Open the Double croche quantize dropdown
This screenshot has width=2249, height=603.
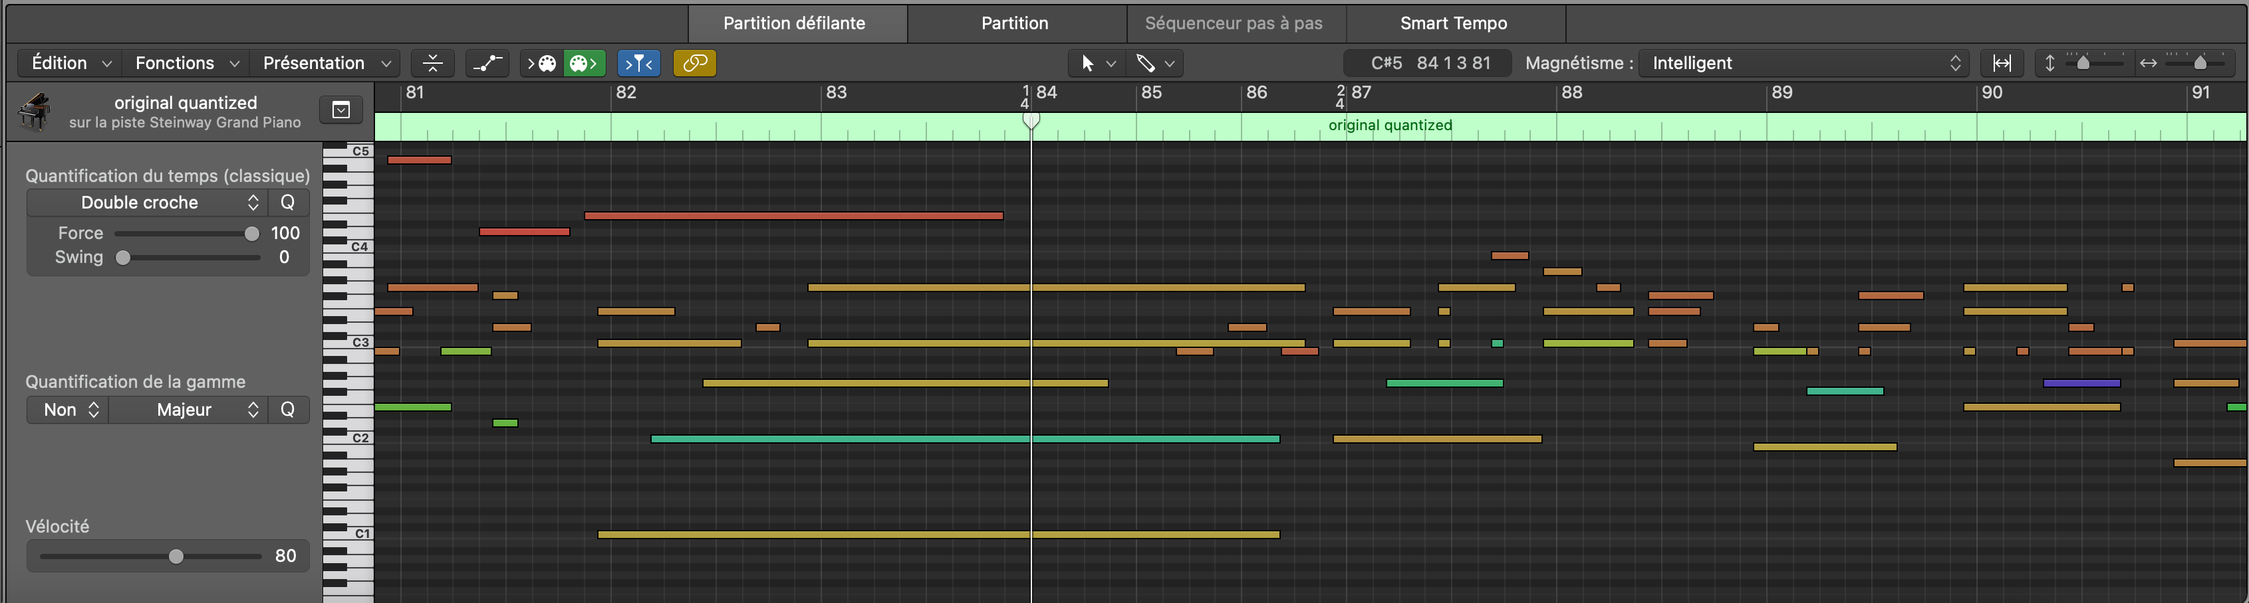coord(147,202)
